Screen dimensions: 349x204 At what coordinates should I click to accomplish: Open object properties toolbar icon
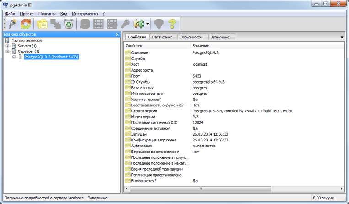[x=42, y=24]
